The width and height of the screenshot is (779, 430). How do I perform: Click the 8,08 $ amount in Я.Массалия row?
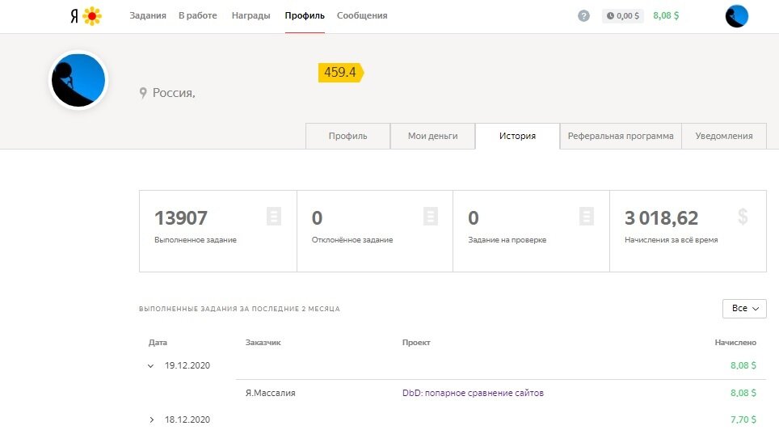(743, 393)
